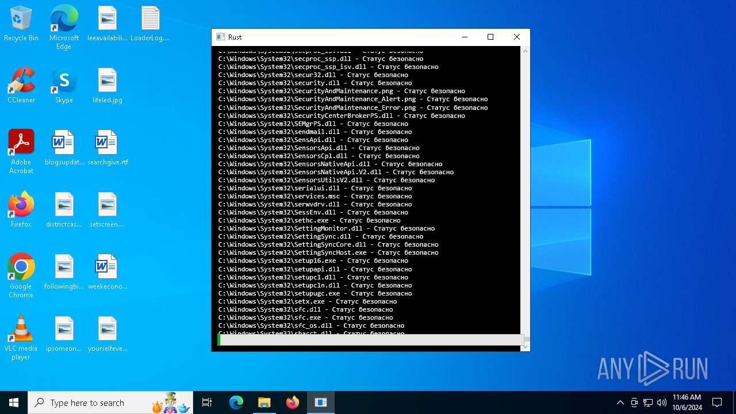Click the taskbar clock showing 11:46 AM

click(687, 402)
